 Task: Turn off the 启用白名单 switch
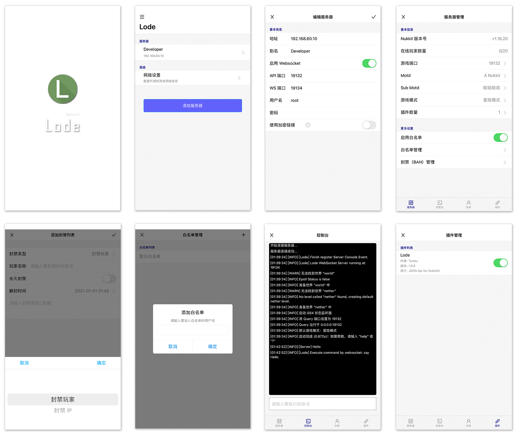click(x=500, y=137)
